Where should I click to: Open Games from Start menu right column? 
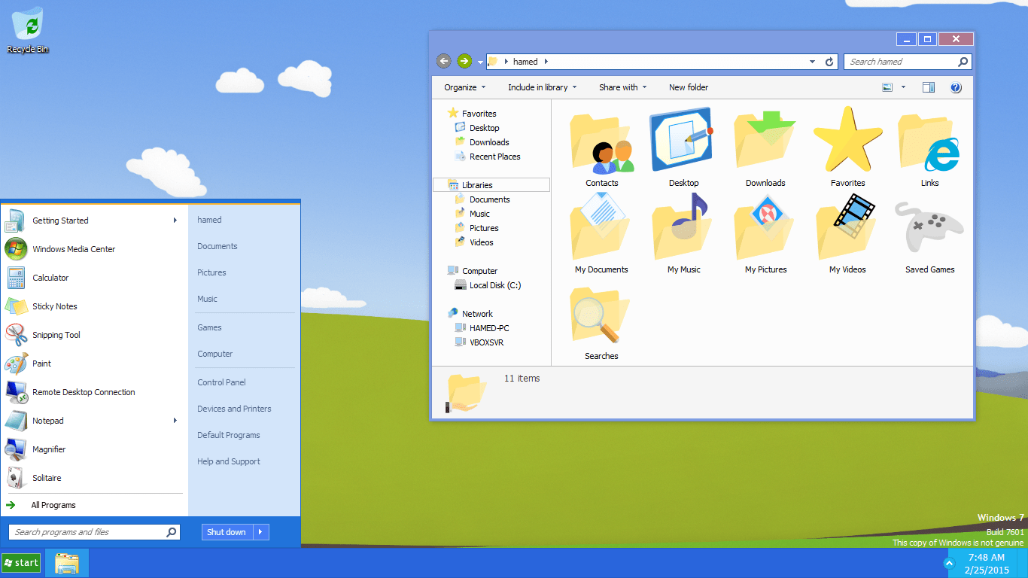(209, 327)
